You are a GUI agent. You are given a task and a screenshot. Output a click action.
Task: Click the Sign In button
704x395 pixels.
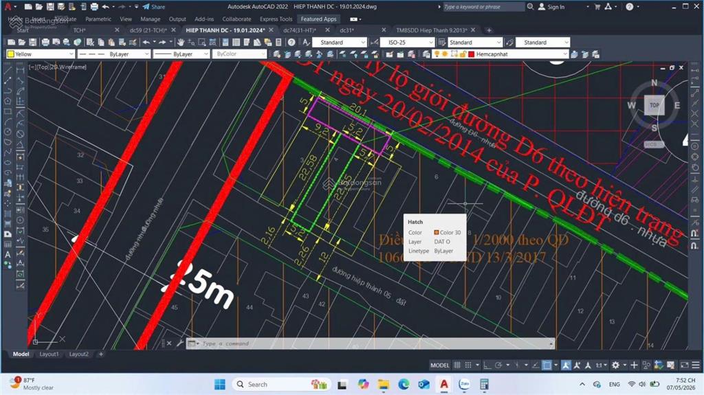[551, 7]
